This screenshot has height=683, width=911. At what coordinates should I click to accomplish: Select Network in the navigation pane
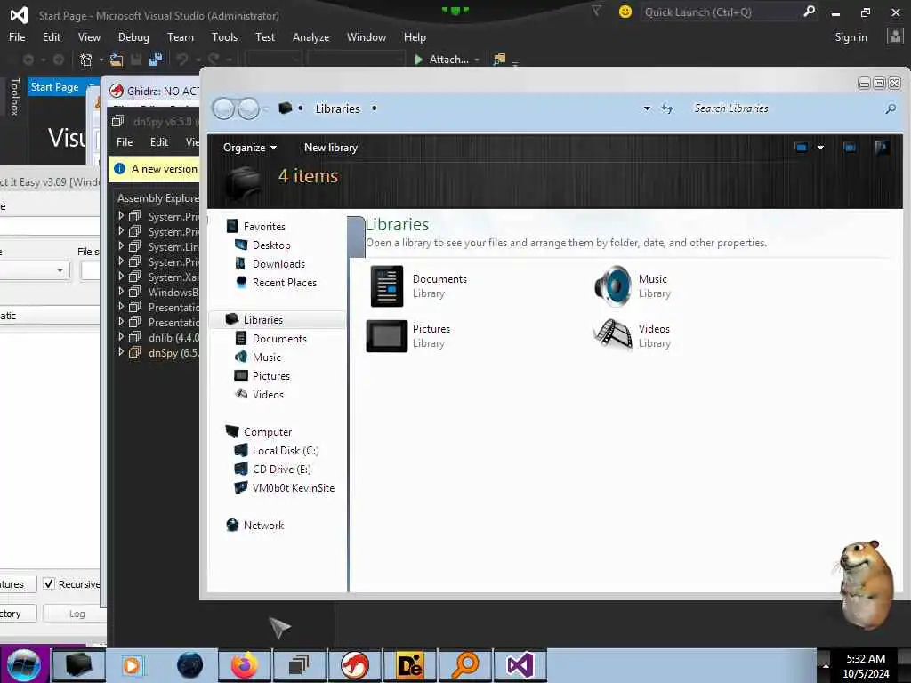263,525
